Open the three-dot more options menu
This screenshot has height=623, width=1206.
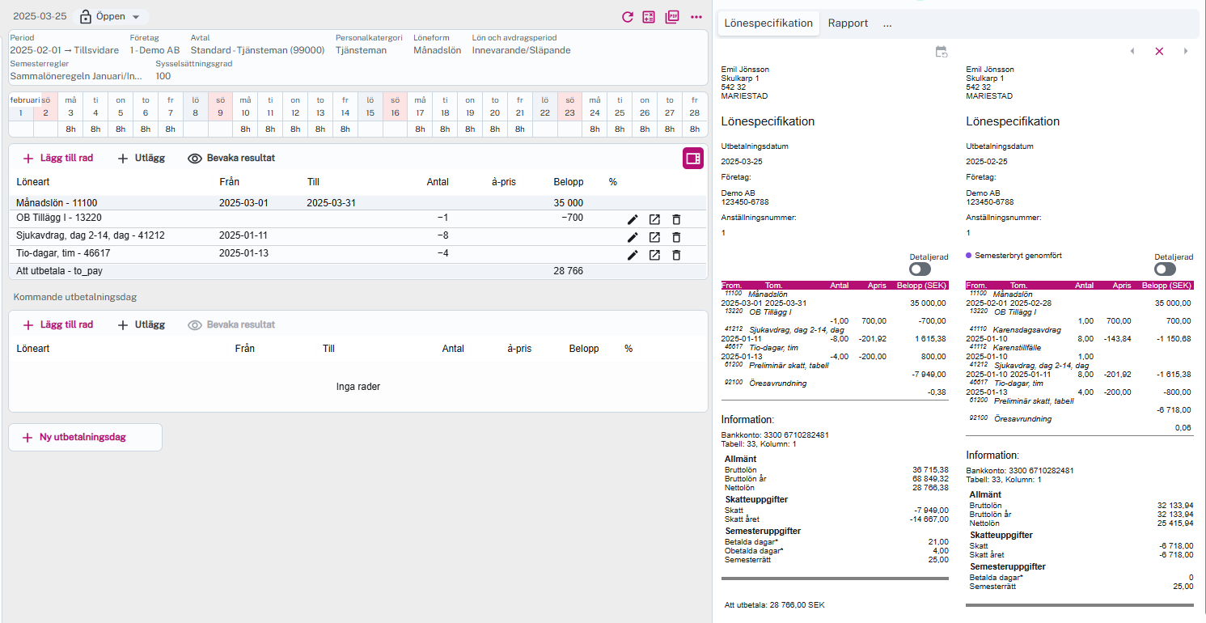(x=696, y=17)
